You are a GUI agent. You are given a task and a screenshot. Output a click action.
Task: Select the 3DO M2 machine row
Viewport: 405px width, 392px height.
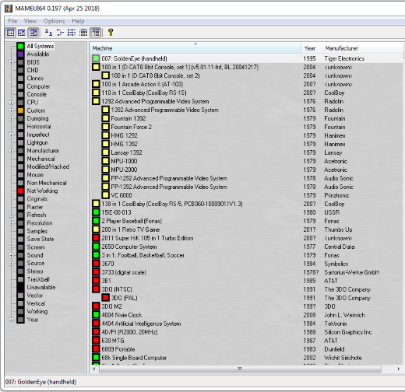click(x=247, y=306)
